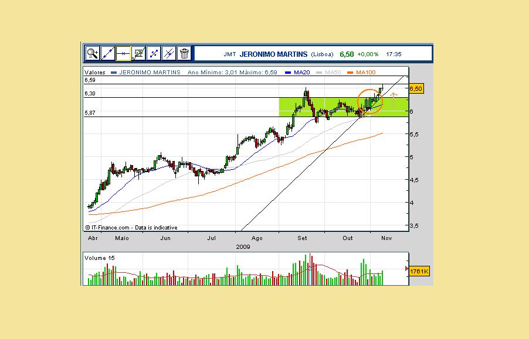This screenshot has width=529, height=339.
Task: Click the 4,5 price axis label
Action: pos(414,180)
